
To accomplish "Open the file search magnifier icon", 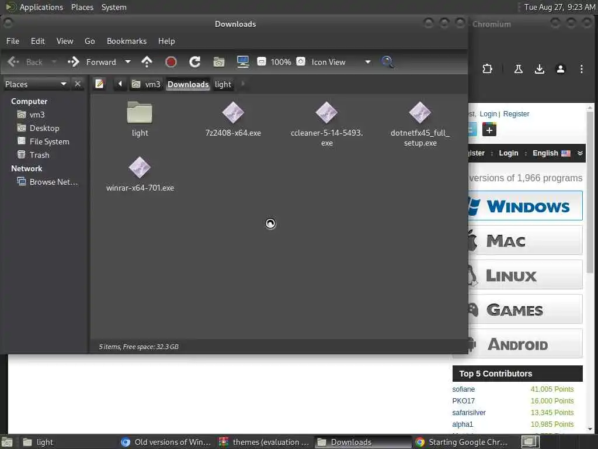I will pyautogui.click(x=387, y=62).
